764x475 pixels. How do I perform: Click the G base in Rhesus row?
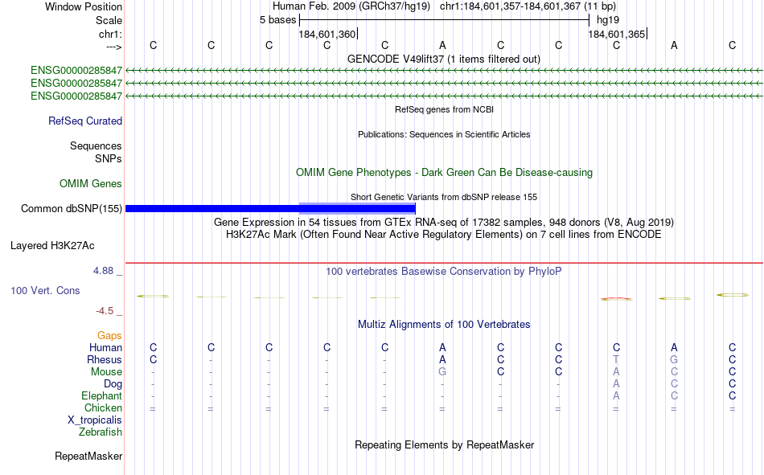[x=674, y=359]
